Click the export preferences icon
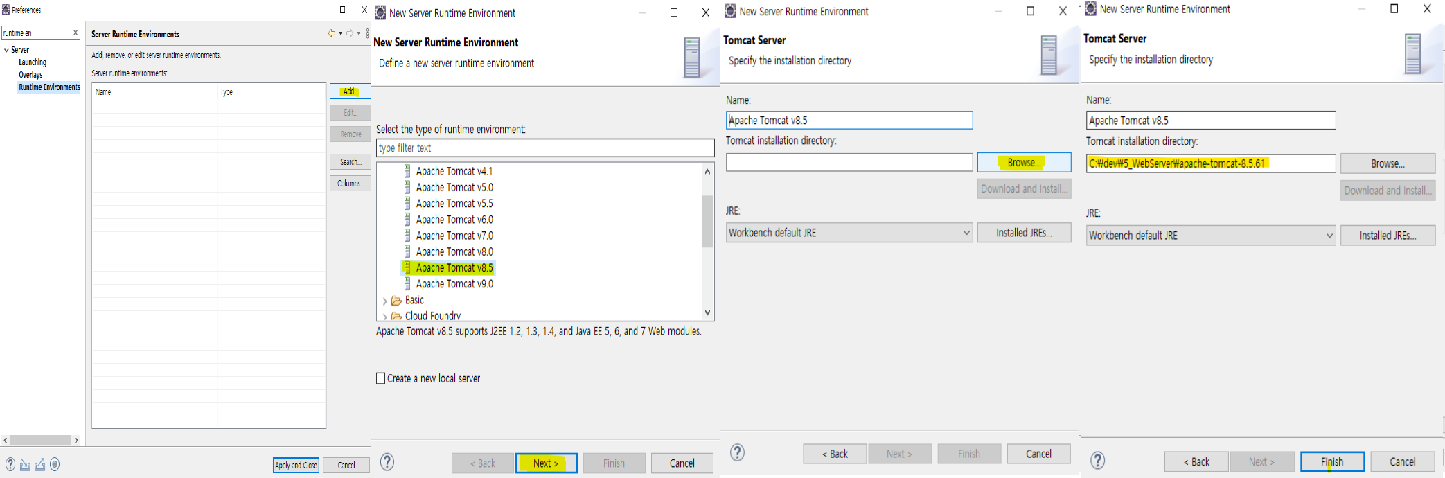This screenshot has height=478, width=1445. pyautogui.click(x=39, y=464)
